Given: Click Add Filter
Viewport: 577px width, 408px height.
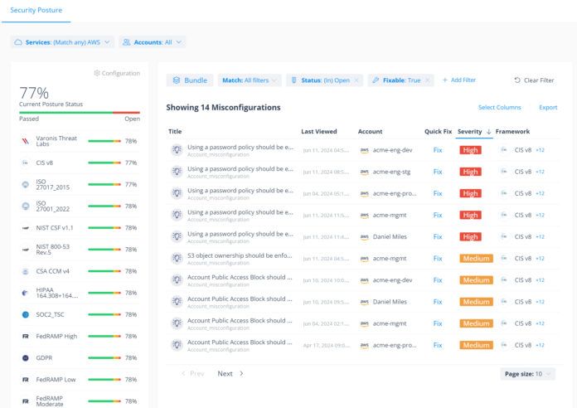Looking at the screenshot, I should [x=459, y=80].
